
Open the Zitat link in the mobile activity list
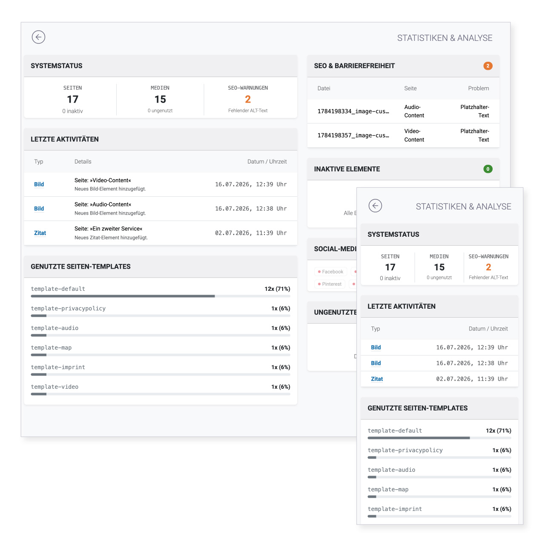point(377,379)
